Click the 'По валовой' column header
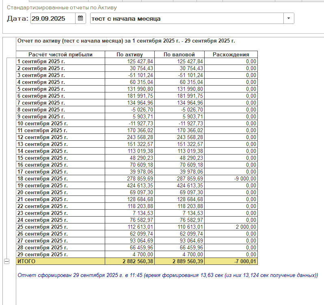The width and height of the screenshot is (324, 305). [x=179, y=54]
